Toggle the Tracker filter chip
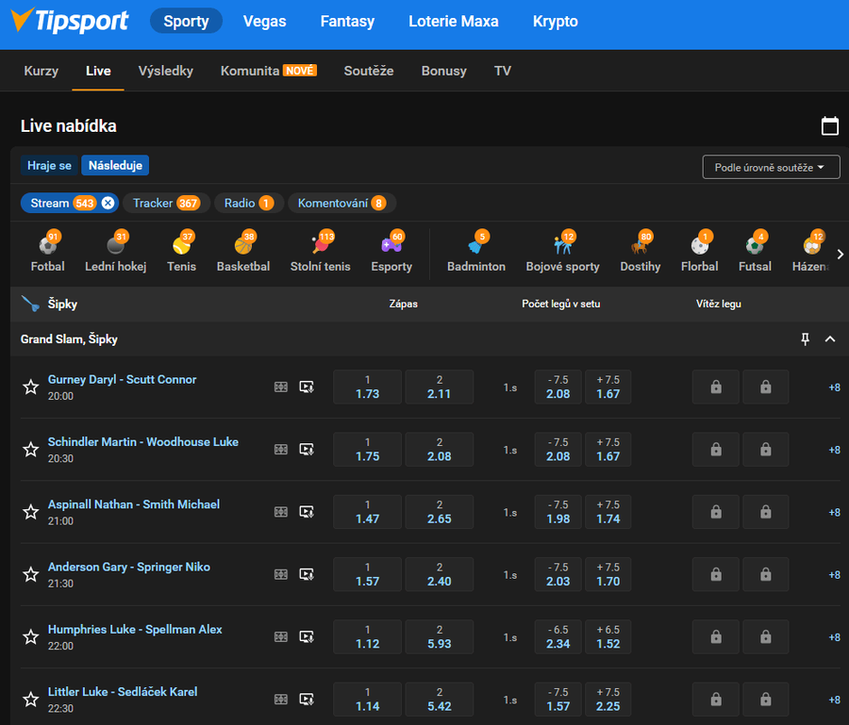 (165, 203)
